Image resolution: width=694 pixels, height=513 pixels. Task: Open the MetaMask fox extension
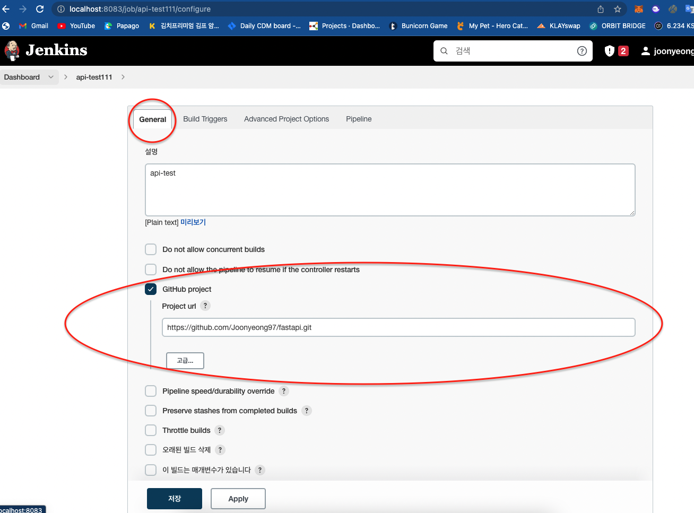pyautogui.click(x=639, y=9)
